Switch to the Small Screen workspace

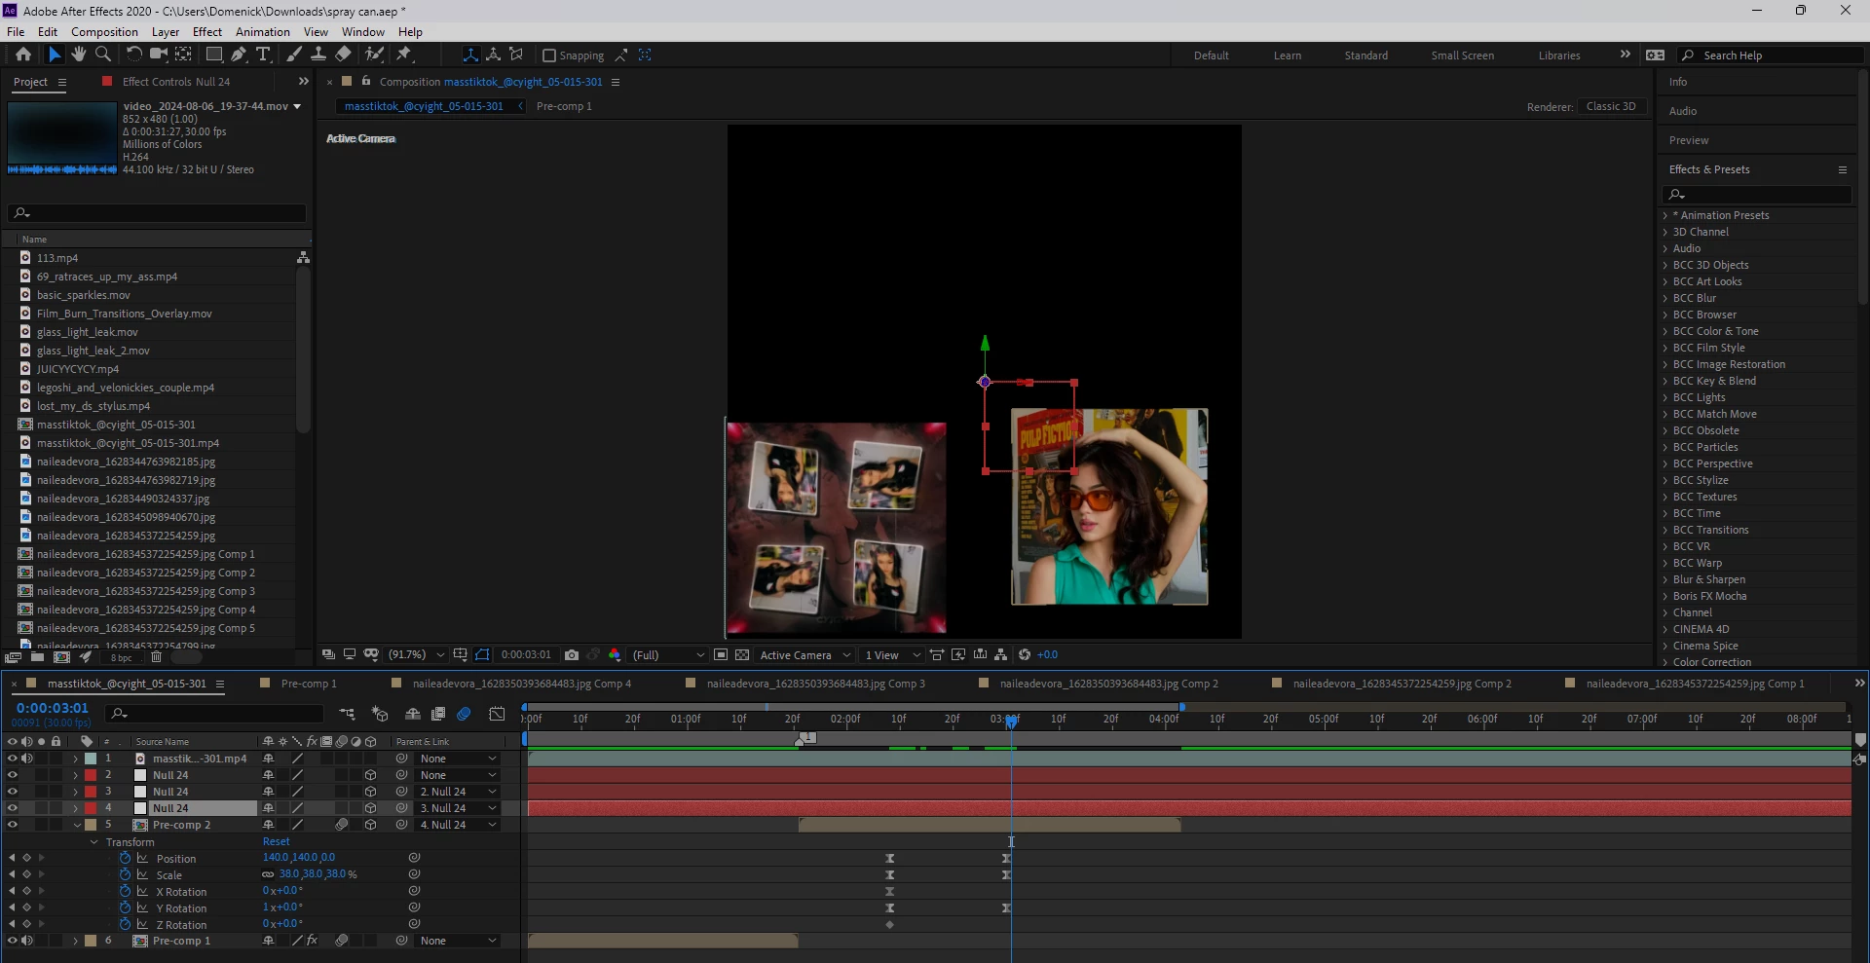[1462, 56]
